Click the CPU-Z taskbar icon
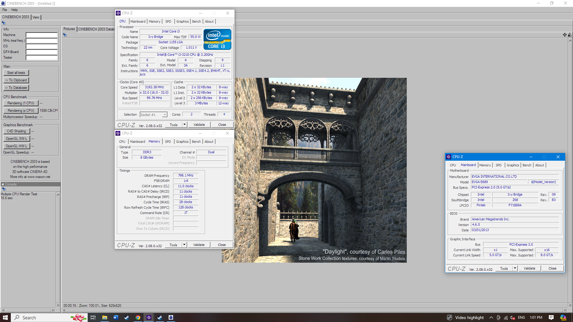 (x=149, y=318)
